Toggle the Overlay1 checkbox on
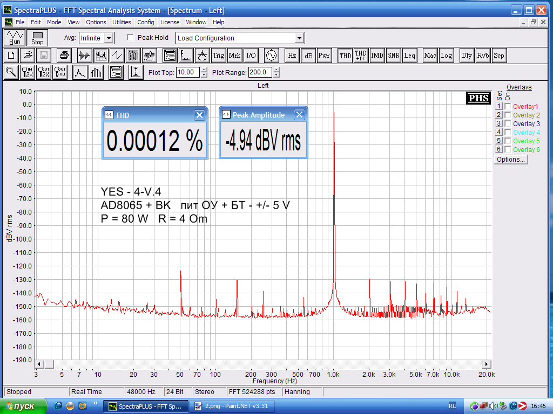The image size is (553, 414). tap(508, 107)
